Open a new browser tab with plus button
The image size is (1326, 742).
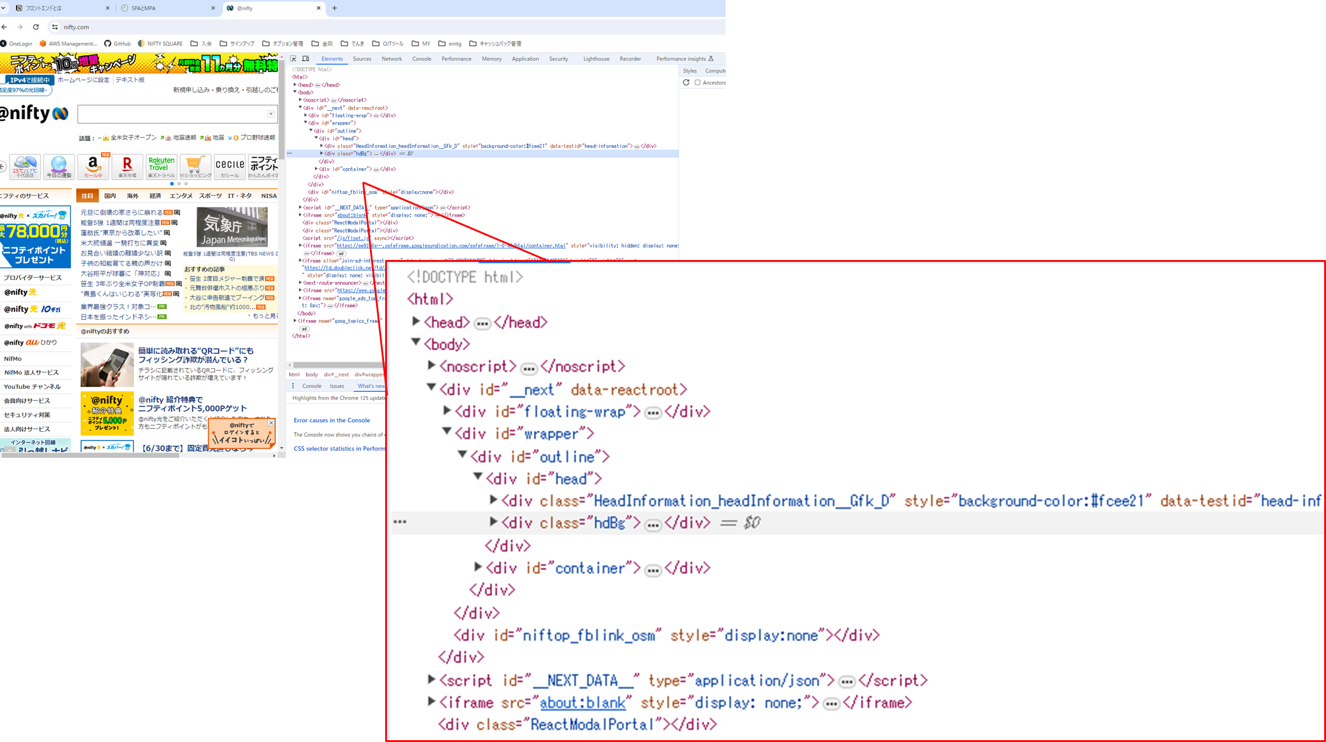(x=334, y=8)
